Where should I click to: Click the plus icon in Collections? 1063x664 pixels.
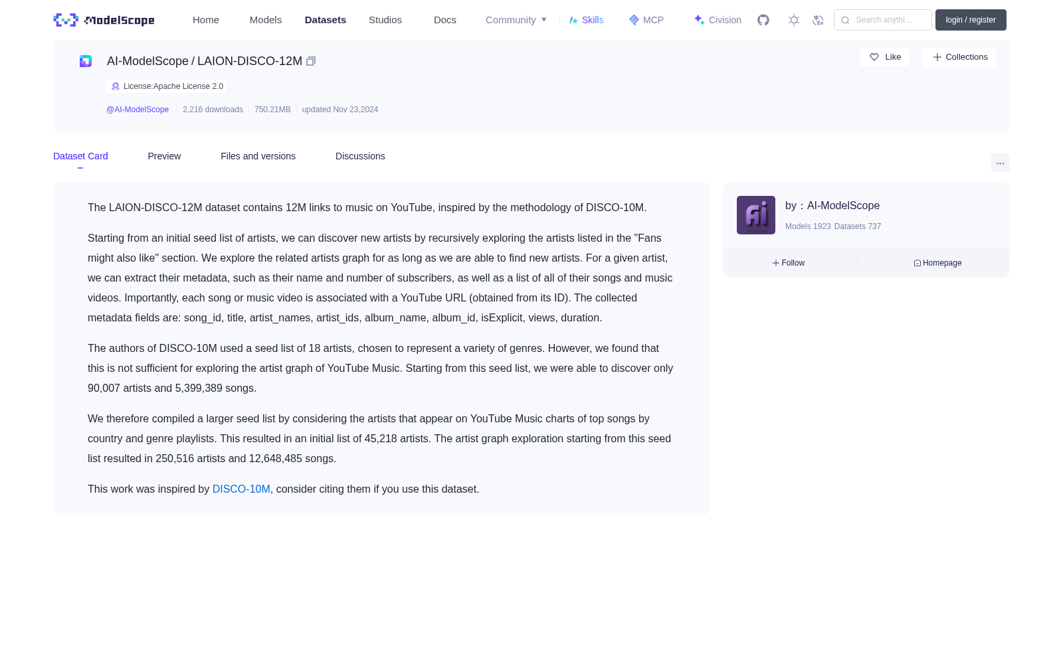click(937, 57)
